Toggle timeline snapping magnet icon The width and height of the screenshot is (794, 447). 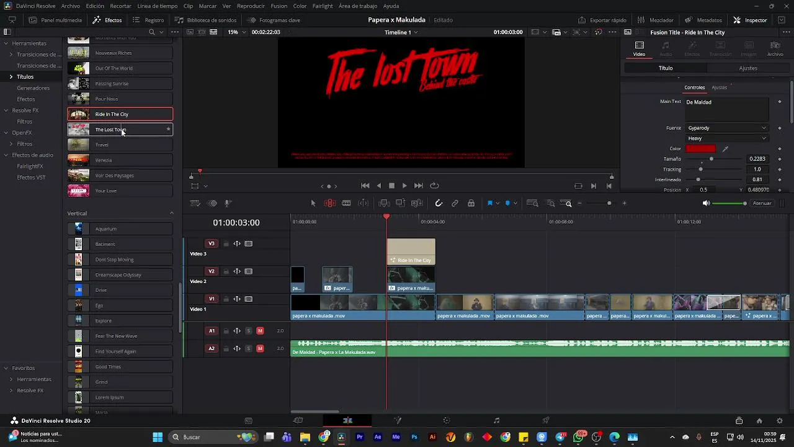coord(439,203)
